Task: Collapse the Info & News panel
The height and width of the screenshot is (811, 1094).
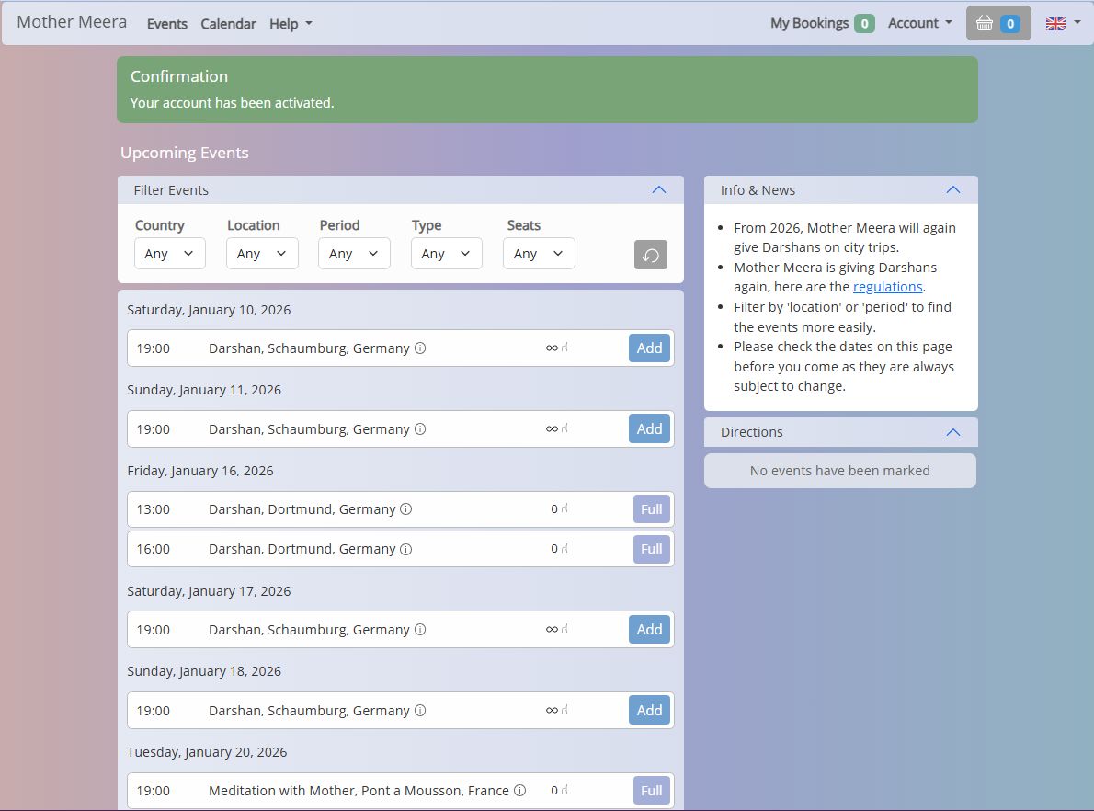Action: pyautogui.click(x=953, y=189)
